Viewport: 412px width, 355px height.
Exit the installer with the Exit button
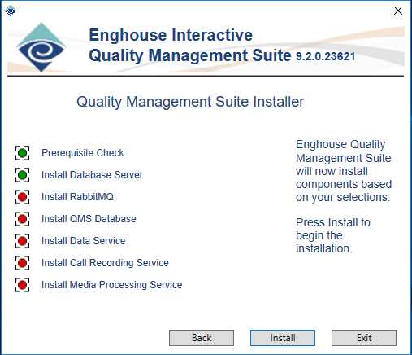[x=364, y=338]
